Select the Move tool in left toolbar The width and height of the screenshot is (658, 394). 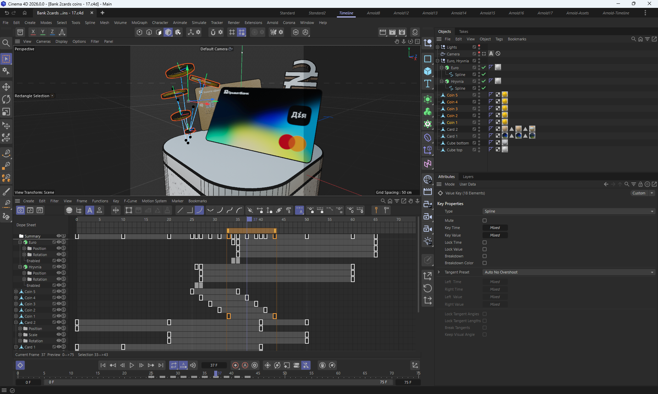6,87
